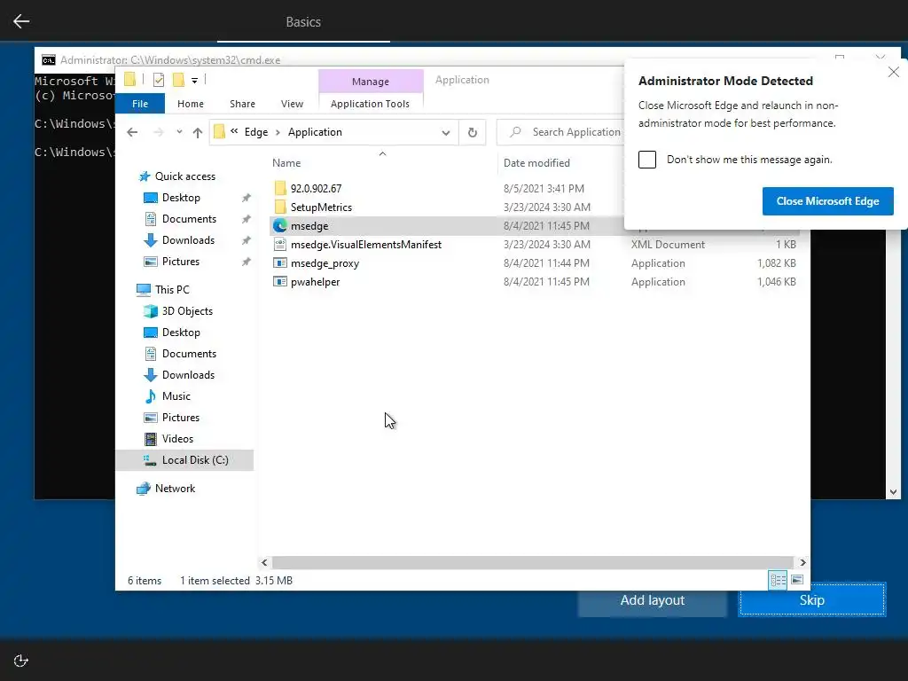Refresh the Application folder view
Screen dimensions: 908x681
[x=473, y=133]
